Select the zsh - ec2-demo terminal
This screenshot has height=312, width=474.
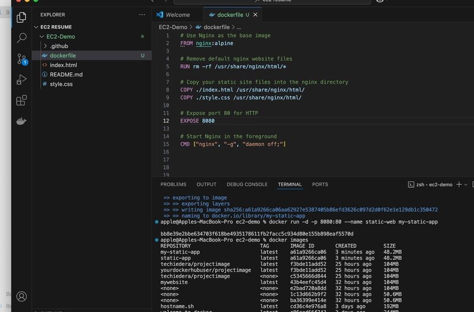[430, 184]
